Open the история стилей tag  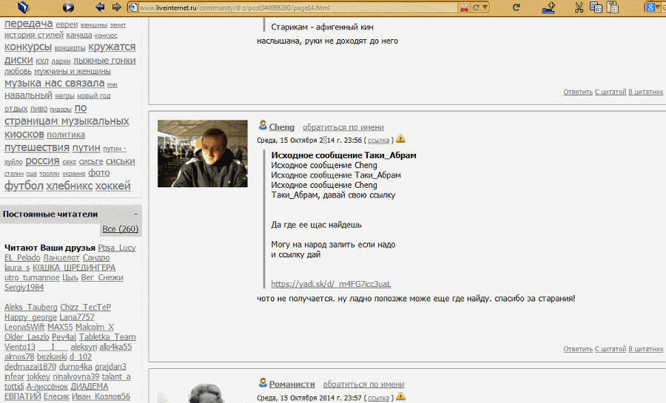pyautogui.click(x=33, y=35)
